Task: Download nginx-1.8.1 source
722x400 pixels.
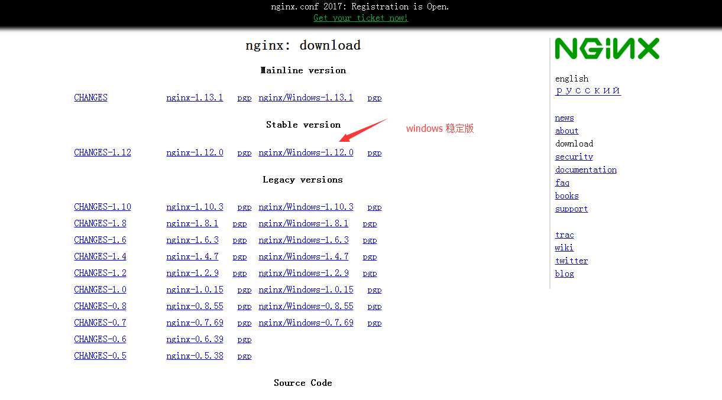Action: [x=192, y=223]
